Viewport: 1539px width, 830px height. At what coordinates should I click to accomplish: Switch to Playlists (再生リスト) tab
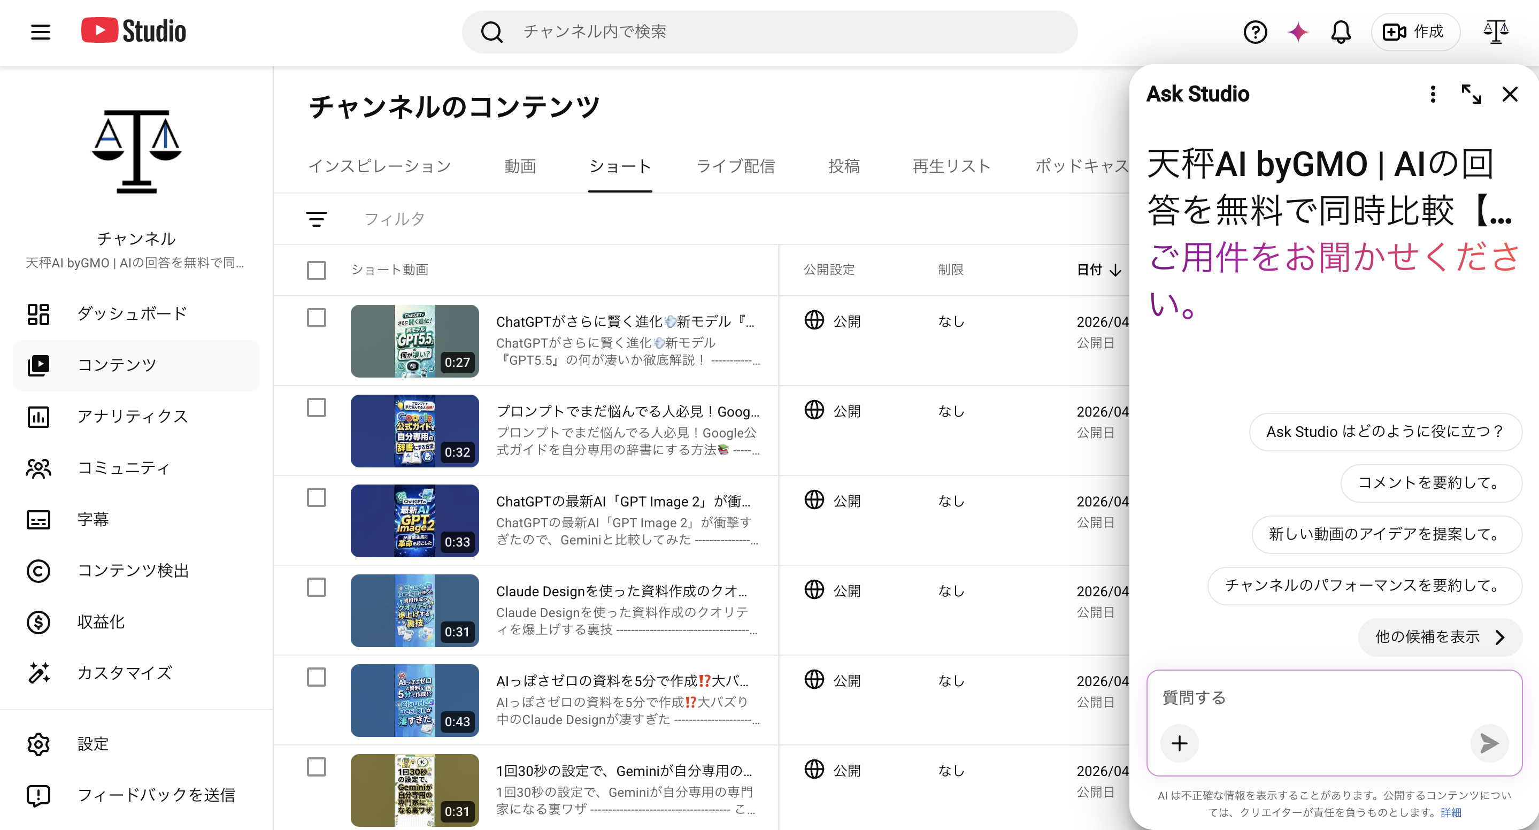(952, 166)
